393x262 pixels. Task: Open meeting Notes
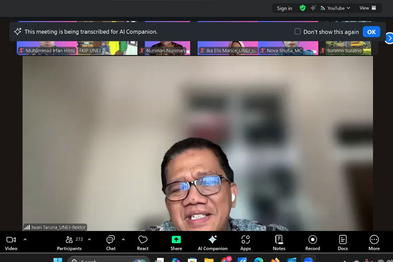279,243
